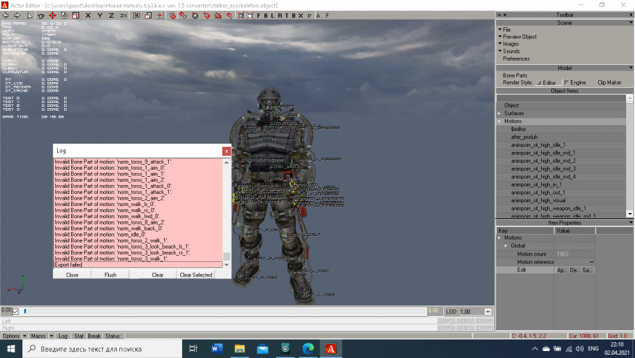Open Microsoft Edge from the taskbar

[x=308, y=348]
